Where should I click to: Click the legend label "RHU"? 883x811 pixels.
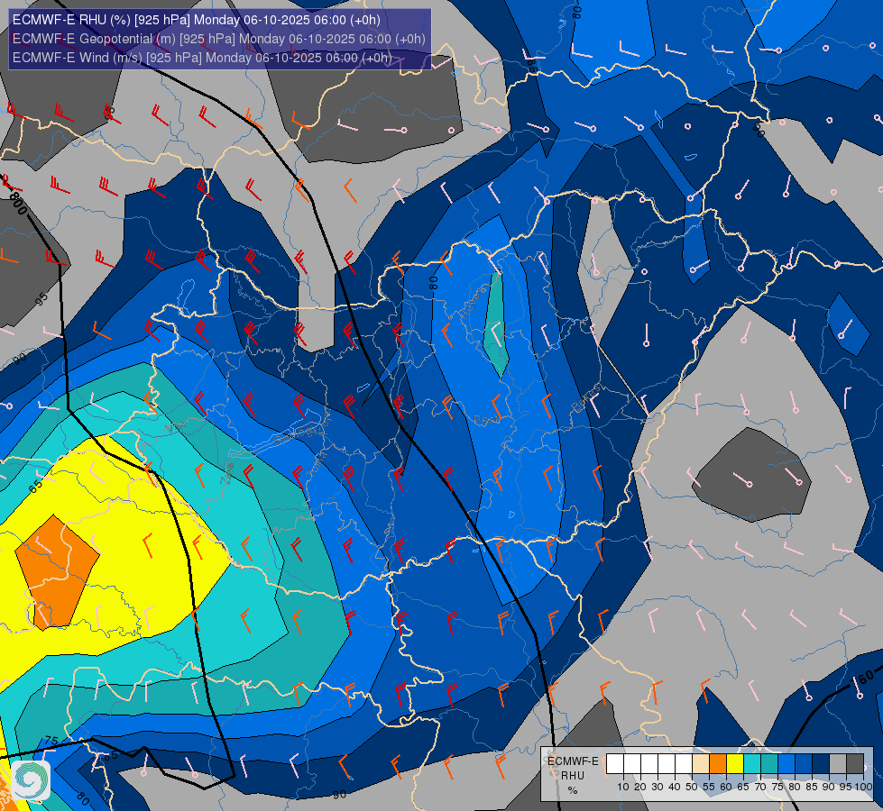click(573, 776)
